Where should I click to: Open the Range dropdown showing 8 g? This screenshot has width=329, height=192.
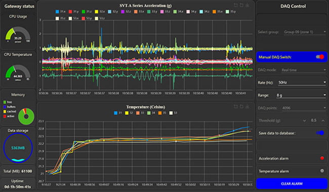pos(301,95)
